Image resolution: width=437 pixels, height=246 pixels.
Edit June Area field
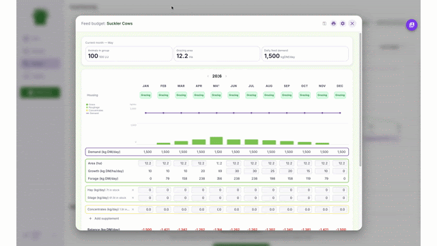click(x=234, y=163)
